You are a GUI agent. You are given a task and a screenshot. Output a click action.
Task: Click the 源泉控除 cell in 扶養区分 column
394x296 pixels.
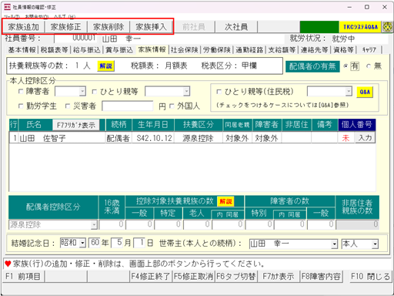(x=198, y=138)
